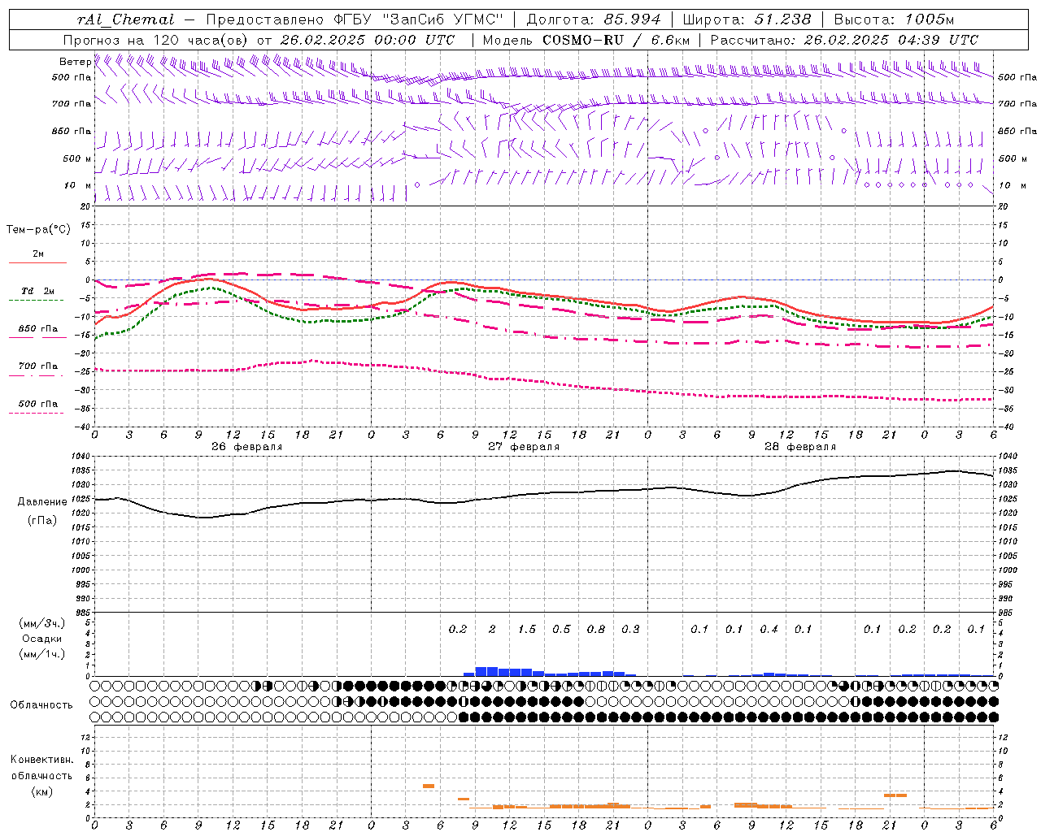This screenshot has height=832, width=1041.
Task: Click '500 гПа' entry in temperature legend
Action: [38, 404]
